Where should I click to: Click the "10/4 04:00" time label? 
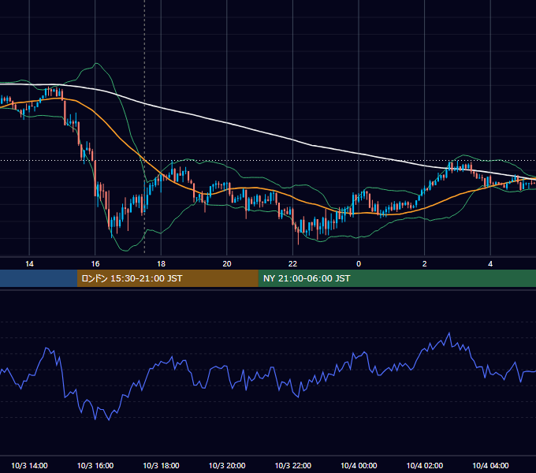[x=490, y=465]
